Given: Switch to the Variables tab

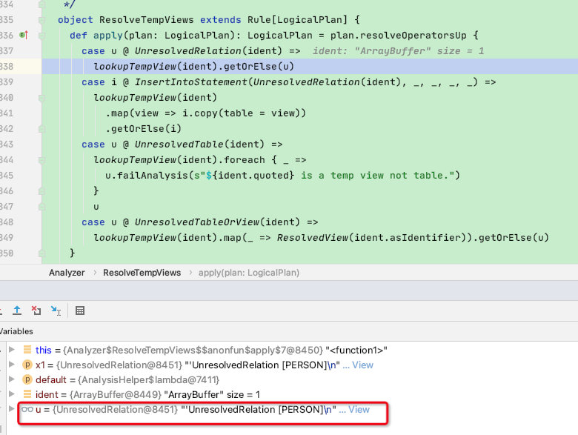Looking at the screenshot, I should [16, 331].
